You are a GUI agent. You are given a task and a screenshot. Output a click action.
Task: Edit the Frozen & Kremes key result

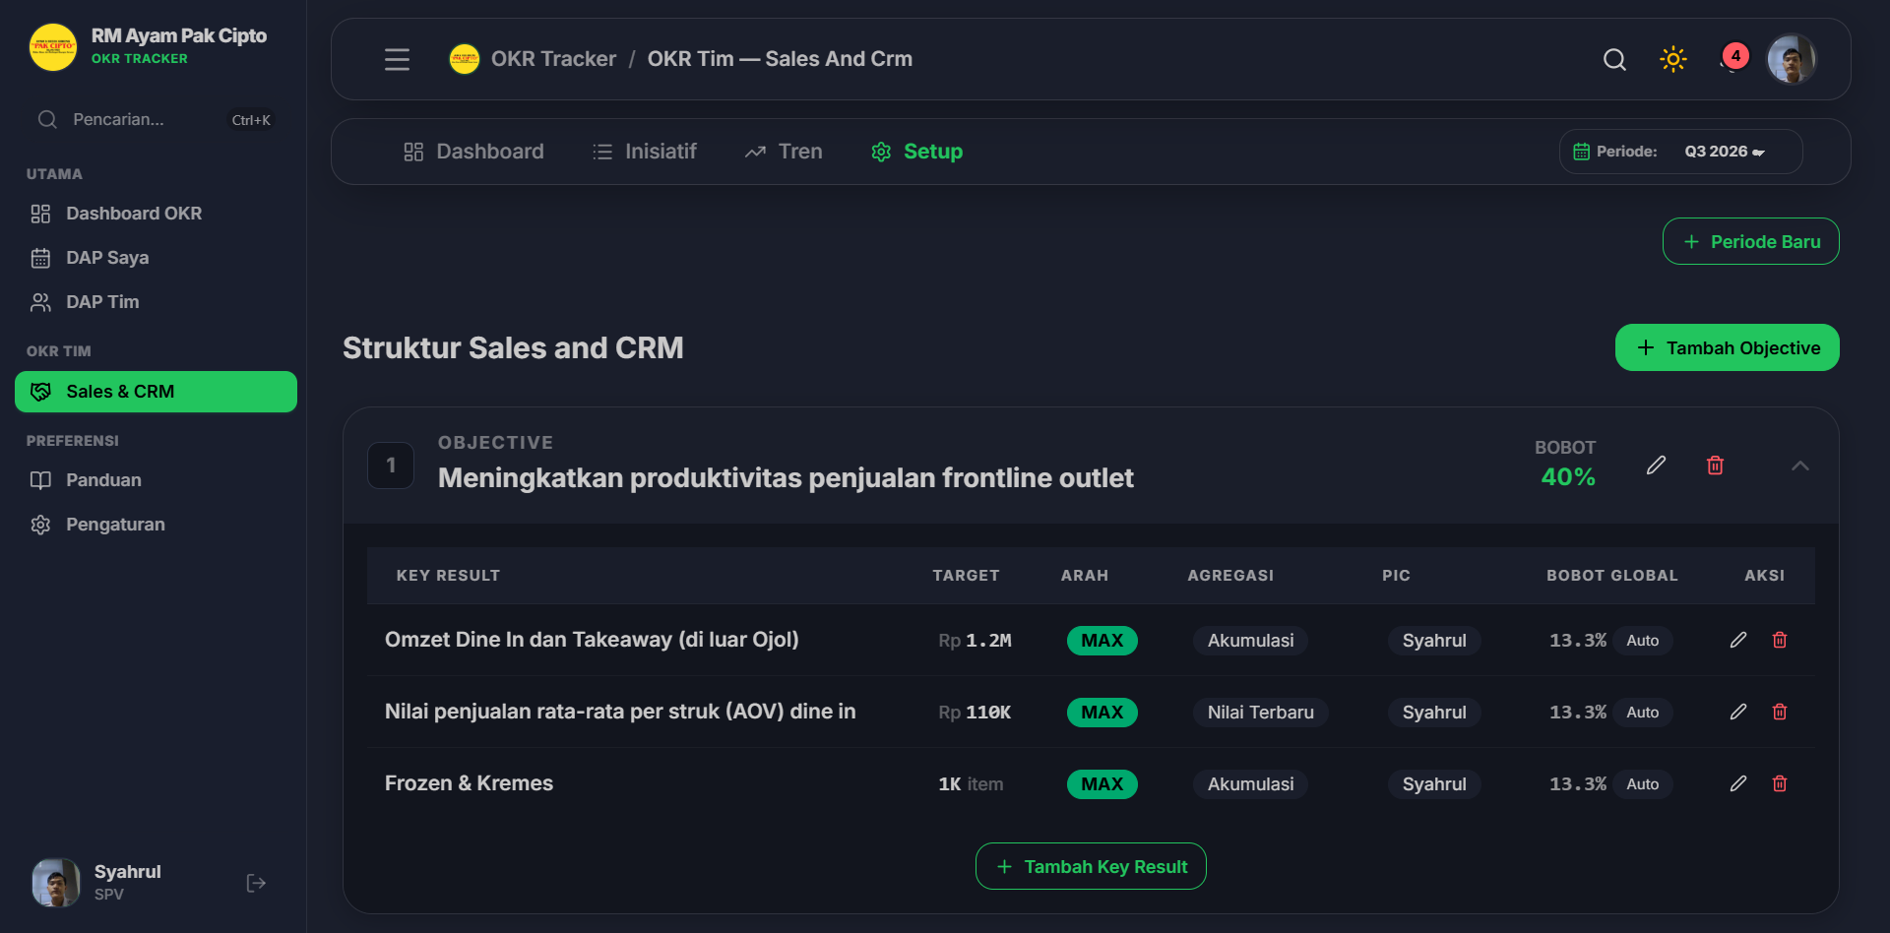1738,783
